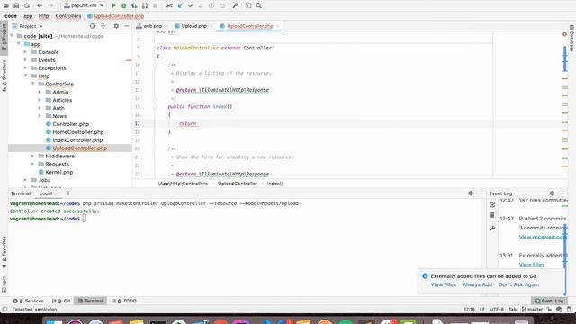The image size is (576, 324).
Task: Open a file with the toolbar folder icon
Action: point(6,6)
